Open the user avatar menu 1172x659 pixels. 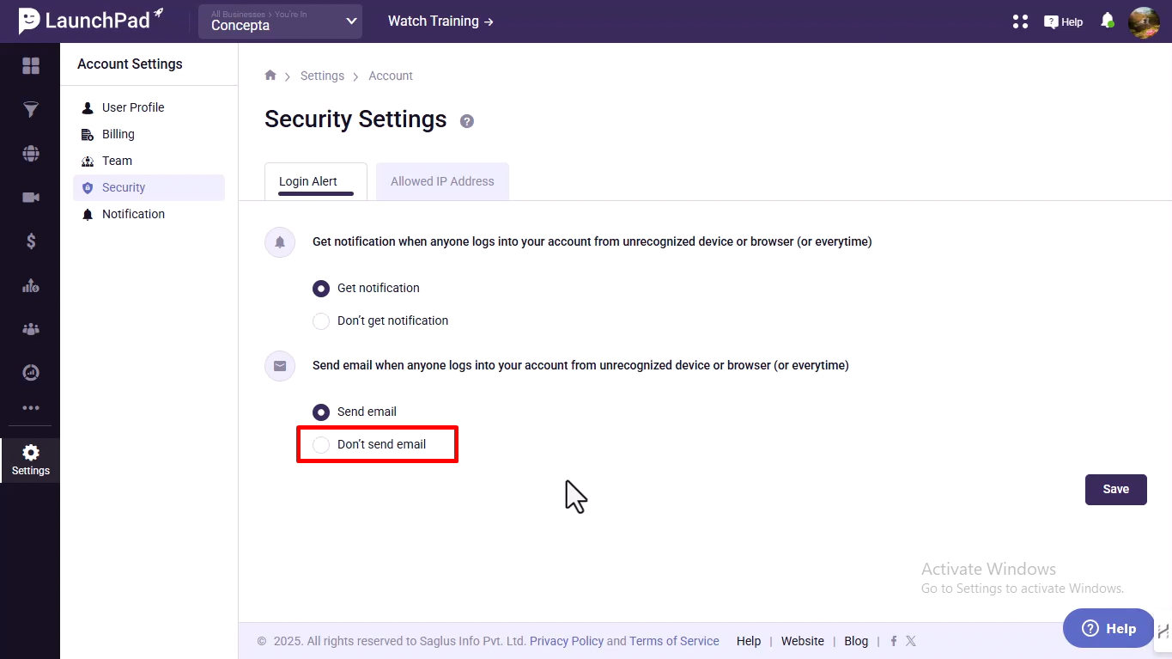pyautogui.click(x=1144, y=22)
